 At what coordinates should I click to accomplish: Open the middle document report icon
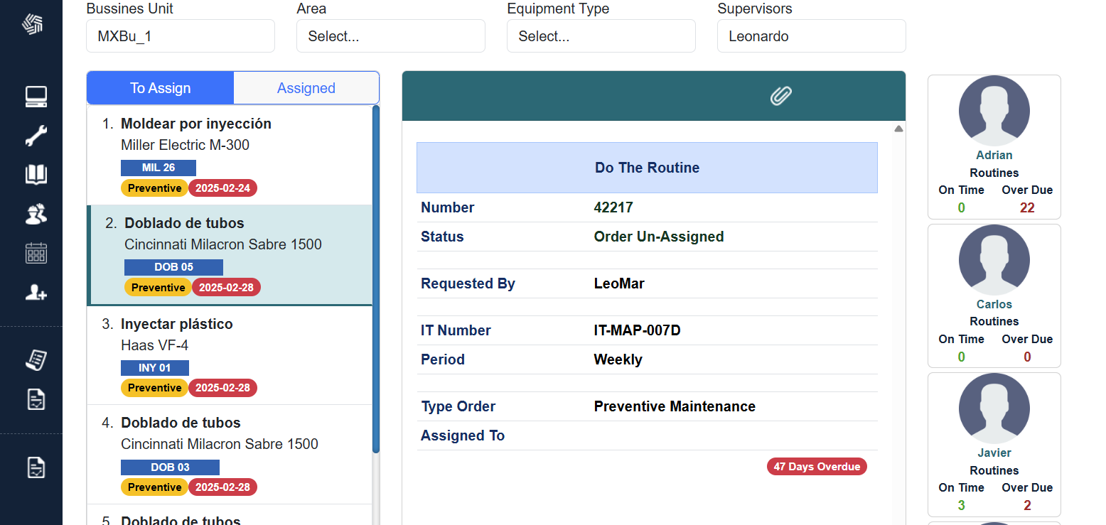tap(36, 399)
